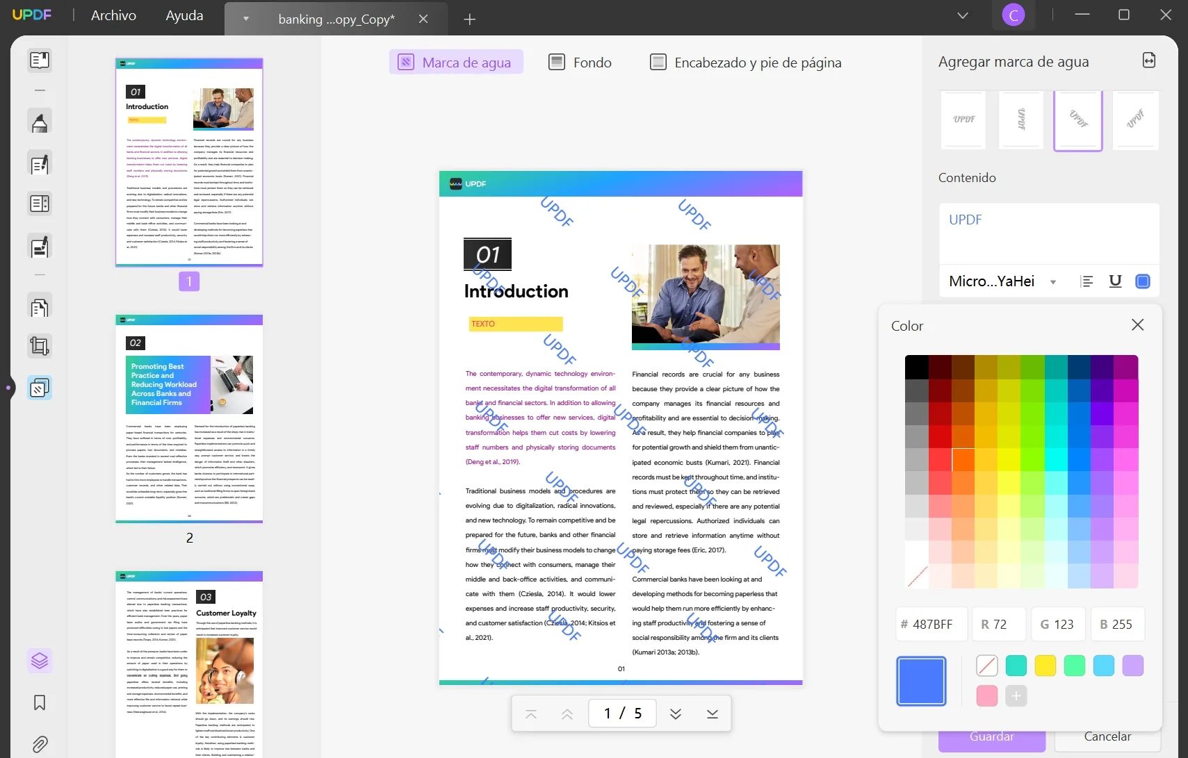Select page 1 thumbnail
Screen dimensions: 1188x758
[189, 162]
